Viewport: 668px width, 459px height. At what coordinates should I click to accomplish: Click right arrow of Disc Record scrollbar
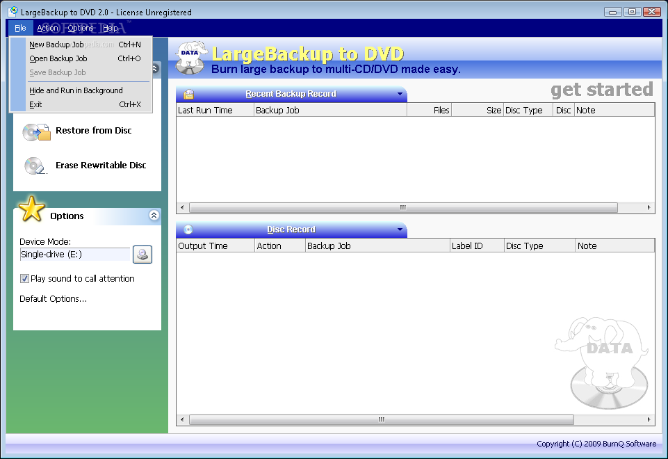[x=649, y=420]
